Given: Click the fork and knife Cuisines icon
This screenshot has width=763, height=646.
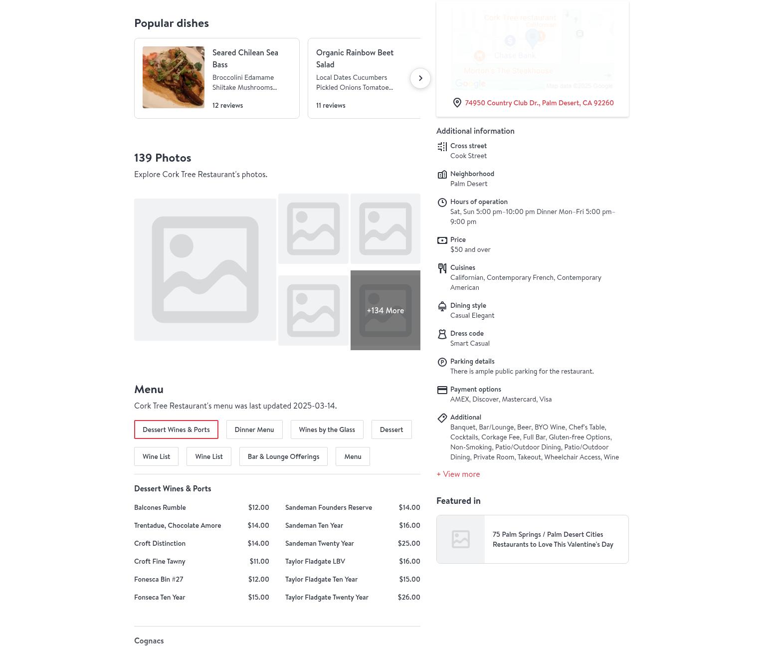Looking at the screenshot, I should coord(442,268).
